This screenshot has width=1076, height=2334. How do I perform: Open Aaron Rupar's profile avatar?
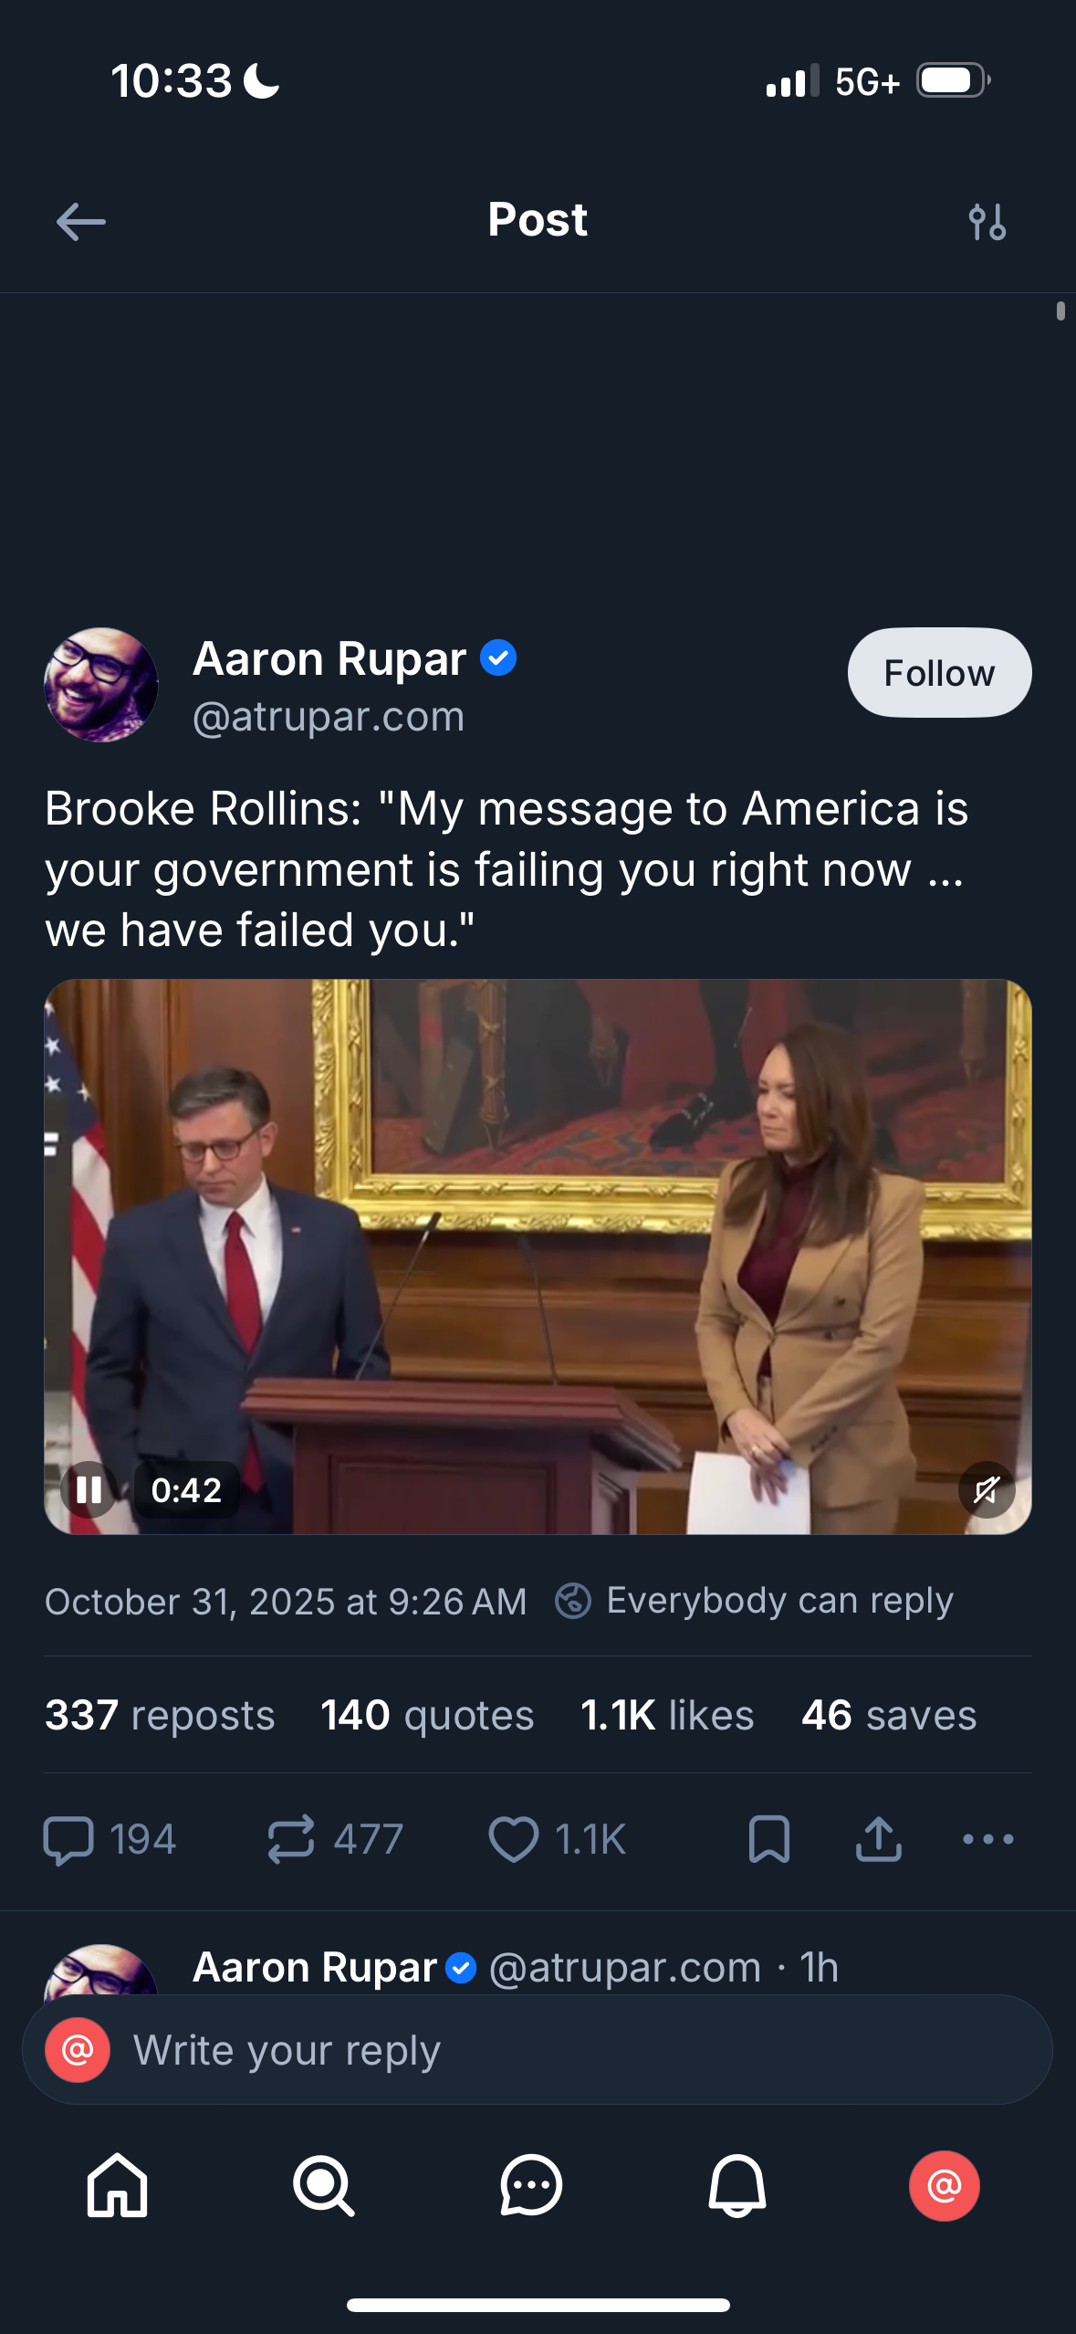click(x=101, y=685)
